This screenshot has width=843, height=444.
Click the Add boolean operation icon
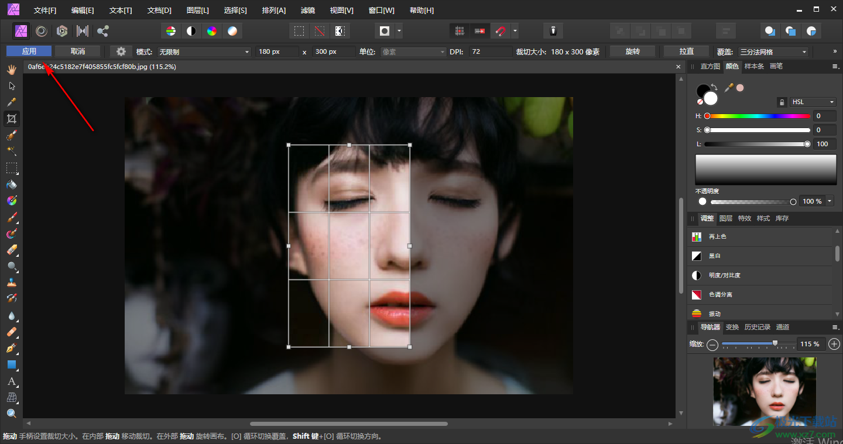click(621, 31)
